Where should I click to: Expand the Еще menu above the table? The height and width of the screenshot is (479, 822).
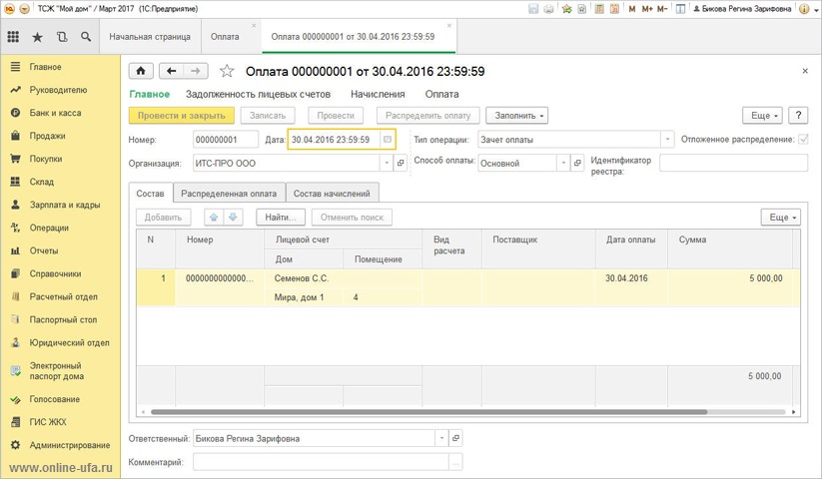[781, 218]
